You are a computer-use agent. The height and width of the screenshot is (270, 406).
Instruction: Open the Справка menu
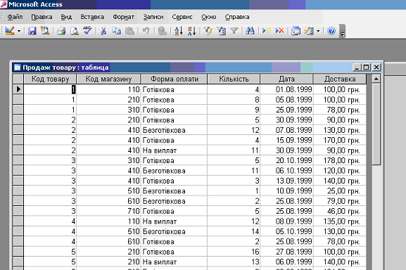click(x=237, y=17)
